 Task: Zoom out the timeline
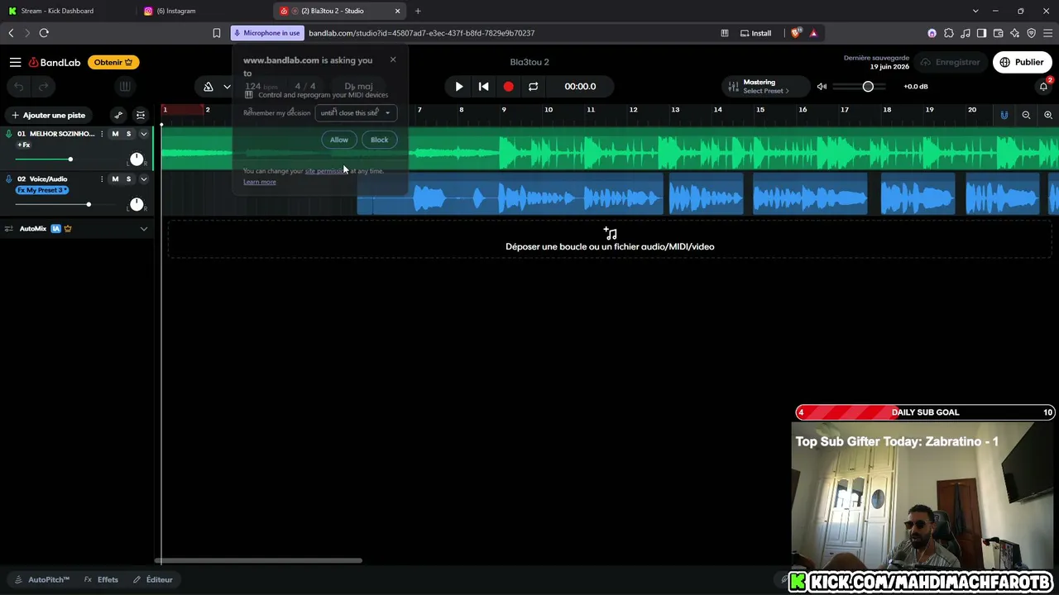1026,115
